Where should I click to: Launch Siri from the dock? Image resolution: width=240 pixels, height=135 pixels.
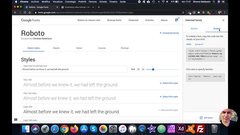click(x=35, y=129)
